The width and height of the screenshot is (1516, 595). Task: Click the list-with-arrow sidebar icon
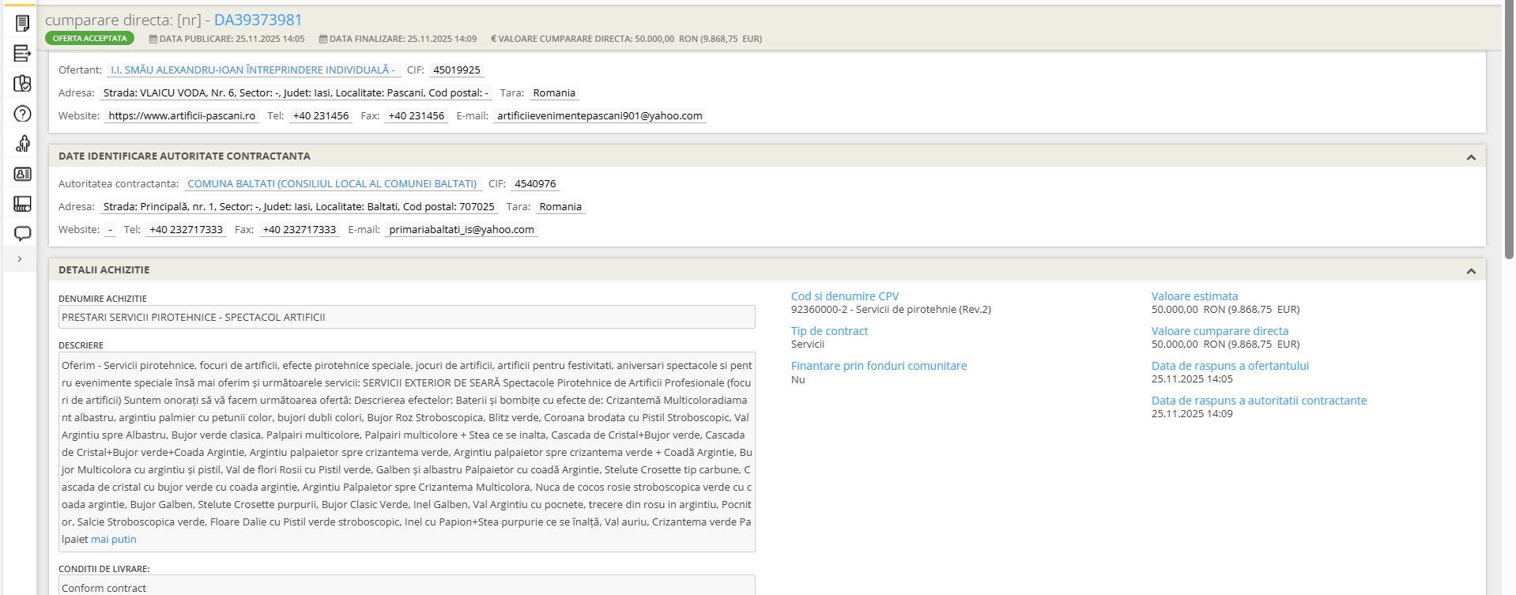22,54
